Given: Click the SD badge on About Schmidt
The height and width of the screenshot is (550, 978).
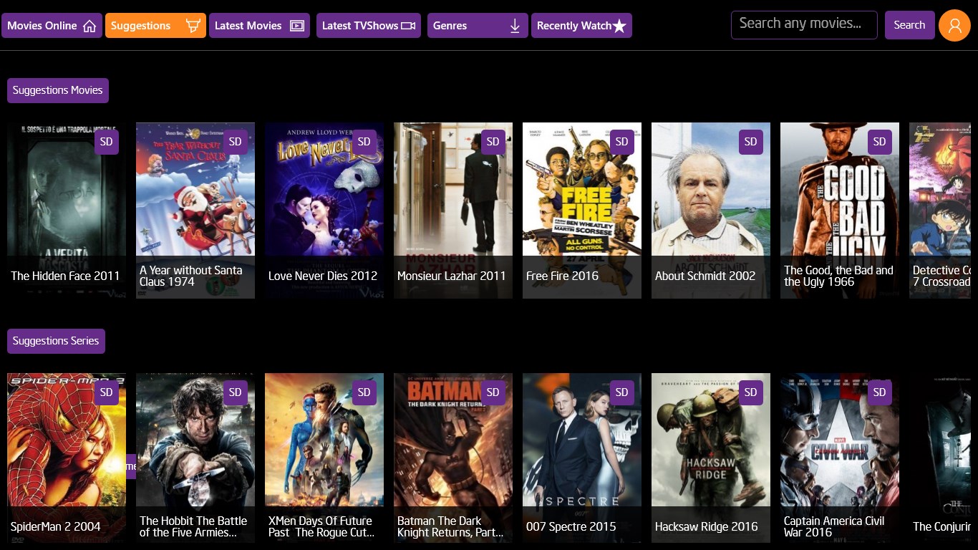Looking at the screenshot, I should tap(751, 142).
